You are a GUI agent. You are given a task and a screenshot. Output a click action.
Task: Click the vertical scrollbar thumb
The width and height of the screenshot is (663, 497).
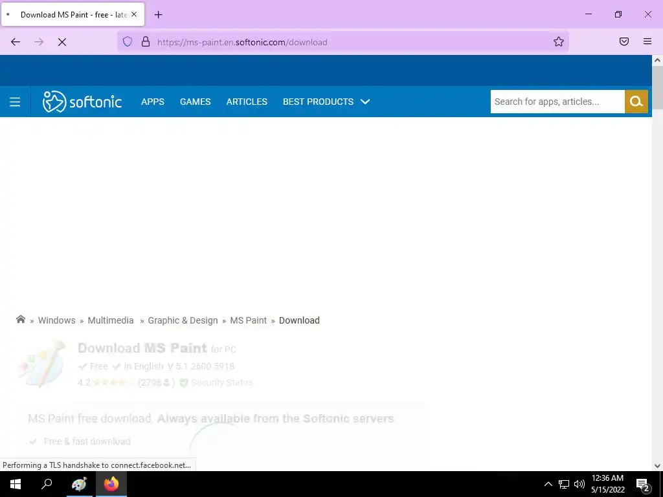coord(658,87)
